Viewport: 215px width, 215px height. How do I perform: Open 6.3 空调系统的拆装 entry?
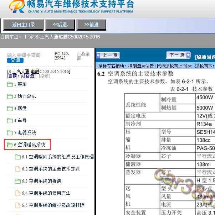point(41,181)
